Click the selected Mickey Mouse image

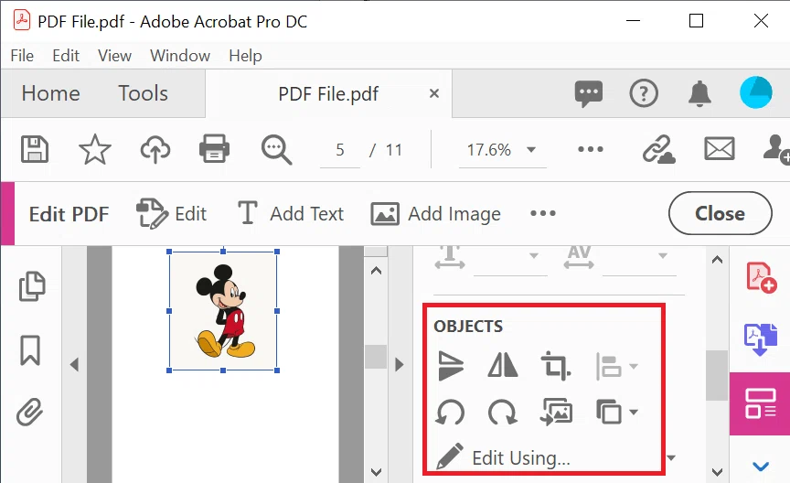pos(223,311)
